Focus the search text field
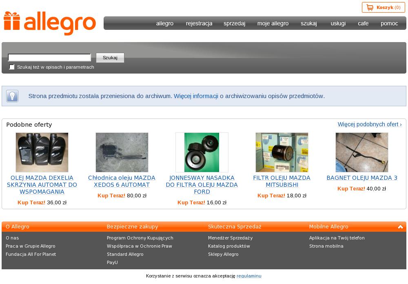 [x=49, y=57]
